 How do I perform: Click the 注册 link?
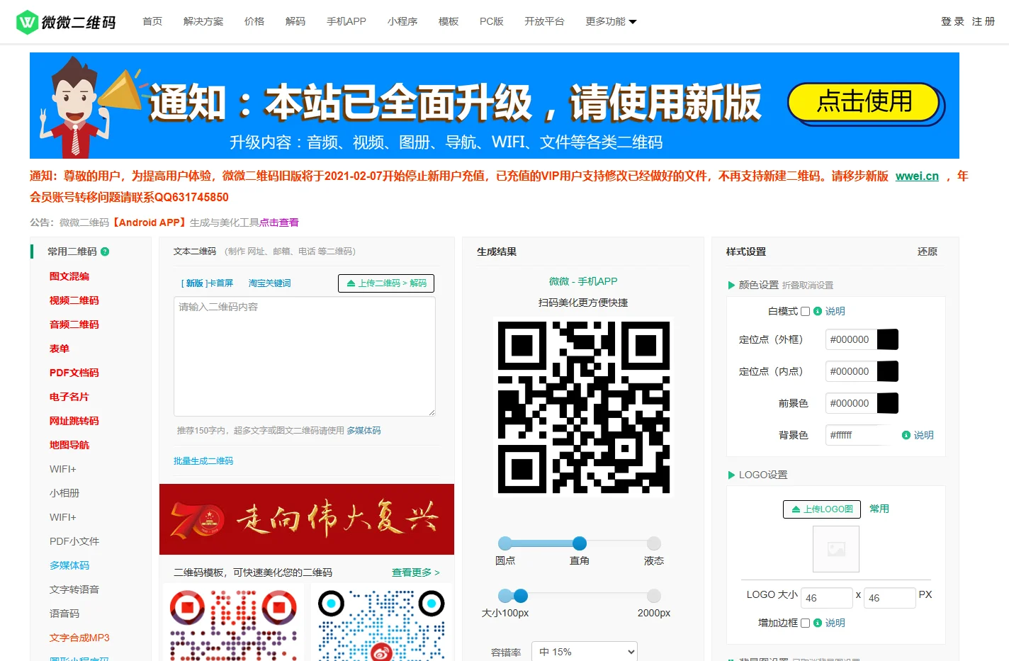coord(983,21)
